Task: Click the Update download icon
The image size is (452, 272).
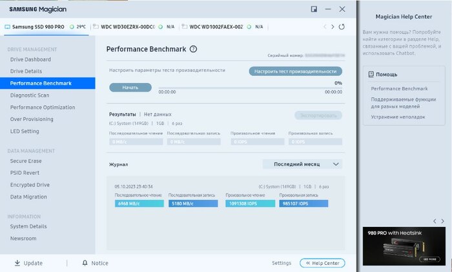Action: click(x=17, y=263)
